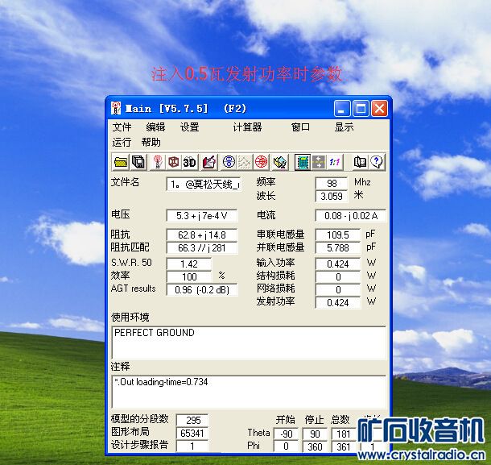Open the 窗口 menu
The height and width of the screenshot is (465, 491).
click(x=300, y=127)
